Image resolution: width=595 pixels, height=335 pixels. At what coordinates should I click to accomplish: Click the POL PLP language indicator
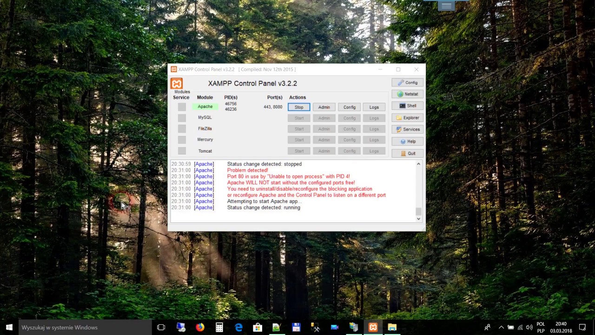pos(541,328)
